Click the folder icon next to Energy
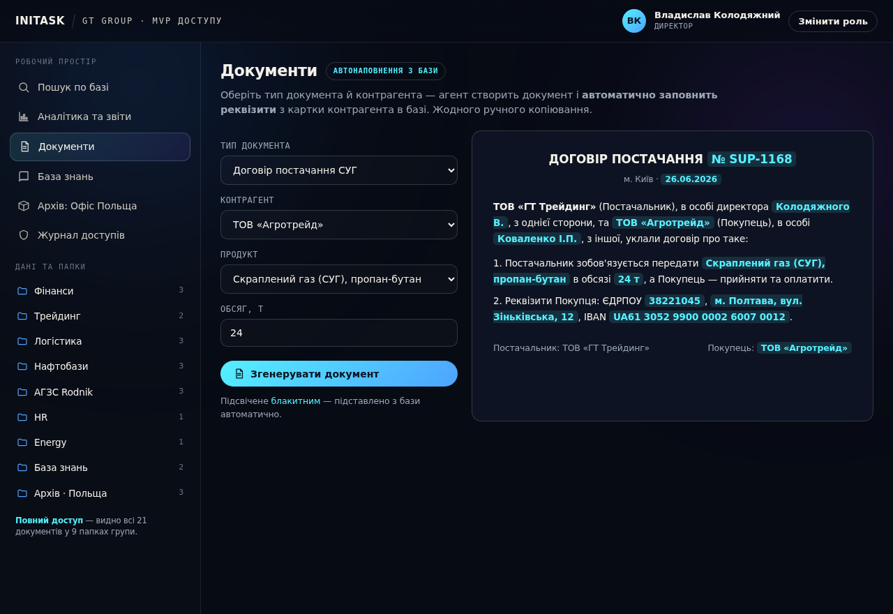This screenshot has height=614, width=893. click(22, 442)
